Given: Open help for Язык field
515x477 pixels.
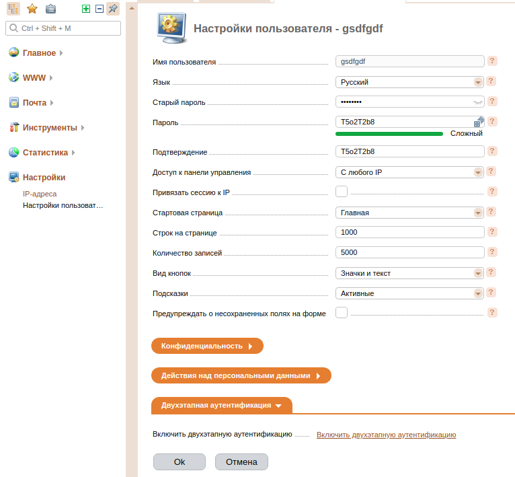Looking at the screenshot, I should coord(491,81).
